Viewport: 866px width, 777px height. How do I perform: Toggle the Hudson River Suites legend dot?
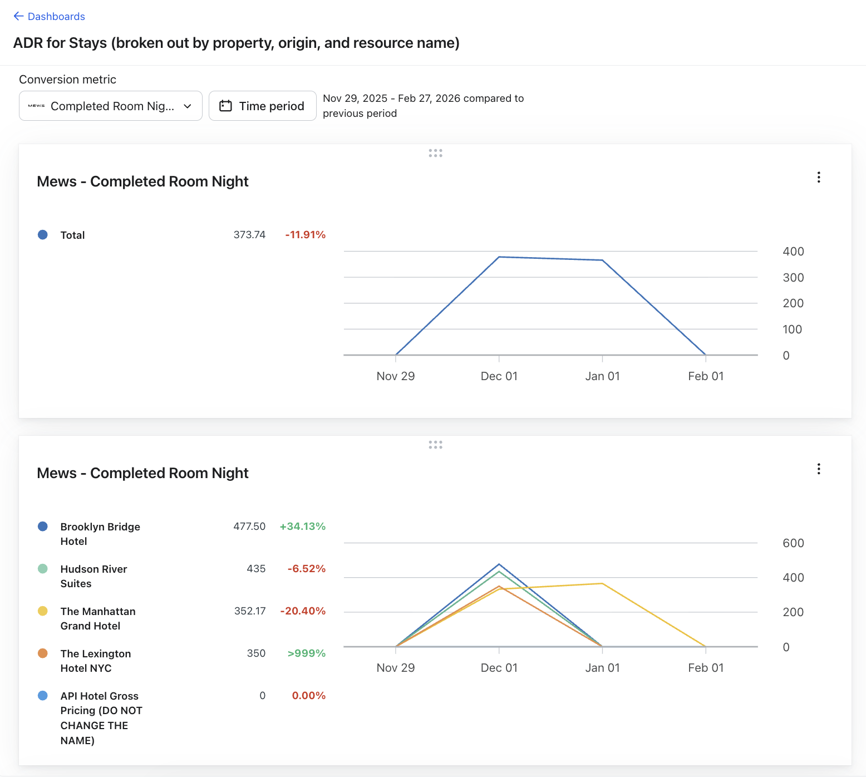coord(43,569)
